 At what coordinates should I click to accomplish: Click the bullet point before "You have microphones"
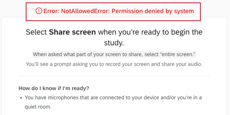click(21, 98)
